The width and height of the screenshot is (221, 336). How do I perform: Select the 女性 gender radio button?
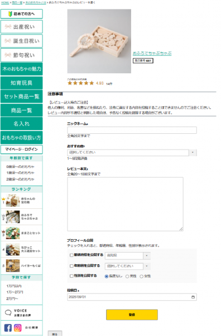click(141, 277)
